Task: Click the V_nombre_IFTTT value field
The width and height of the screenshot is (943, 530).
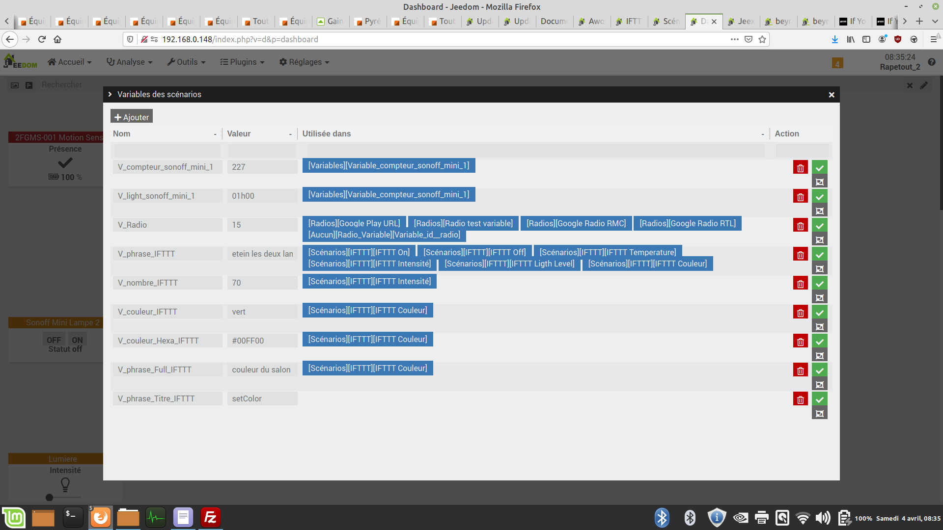Action: click(262, 283)
